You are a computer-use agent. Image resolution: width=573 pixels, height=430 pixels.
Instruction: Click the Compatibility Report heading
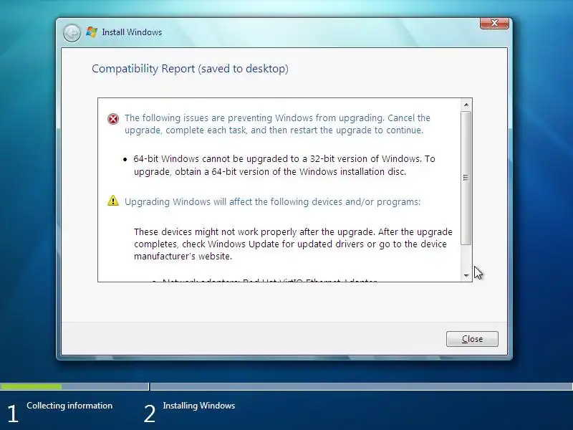coord(190,69)
